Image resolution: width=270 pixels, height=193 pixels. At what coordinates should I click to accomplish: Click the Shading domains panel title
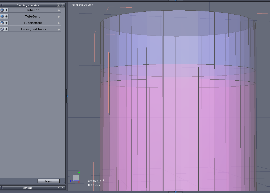tap(28, 5)
